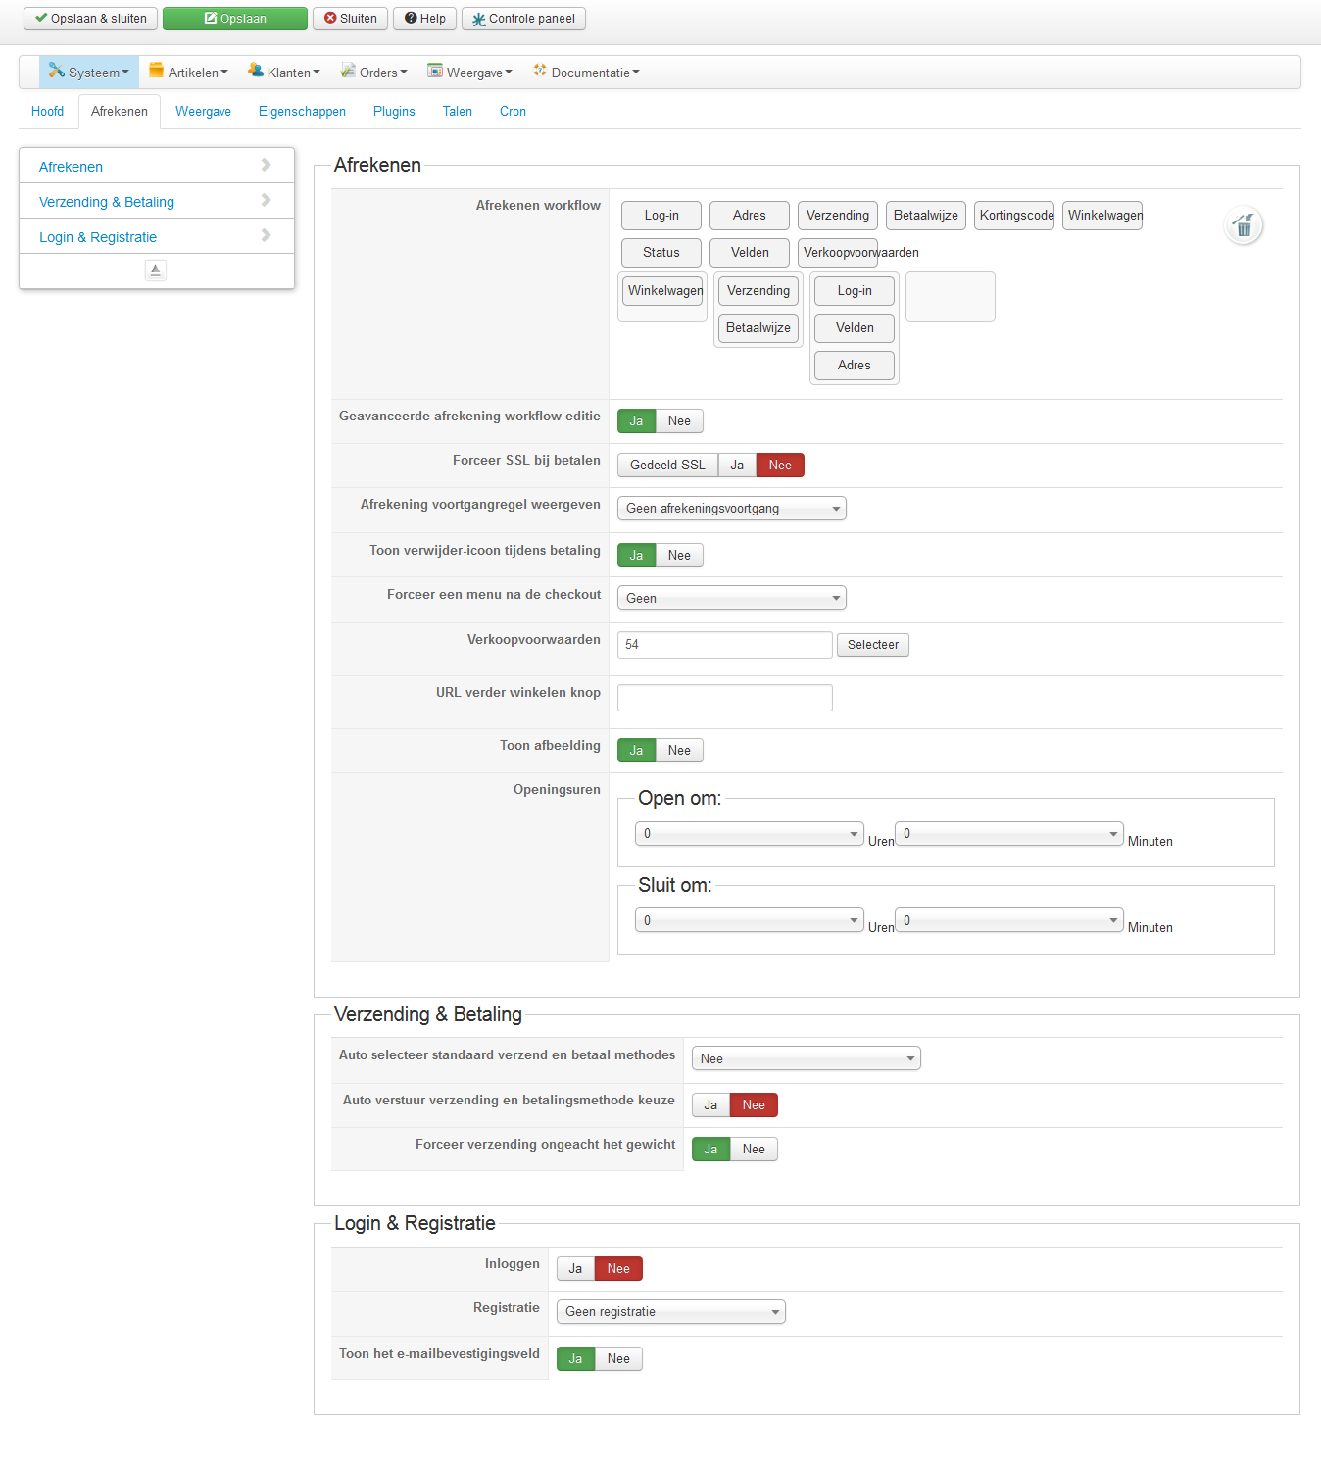Click the Opslaan & sluiten button
Viewport: 1321px width, 1470px height.
(x=90, y=19)
